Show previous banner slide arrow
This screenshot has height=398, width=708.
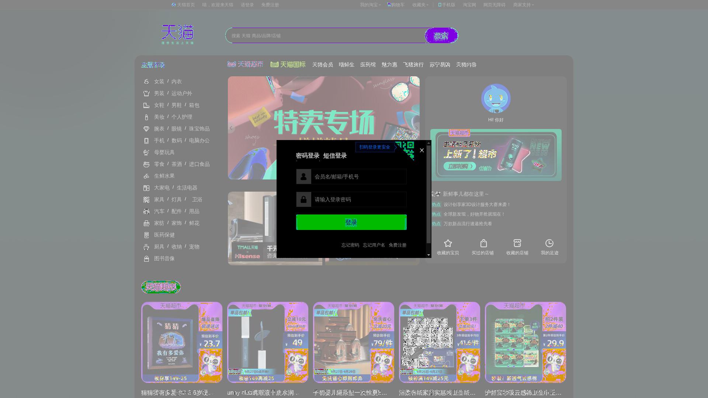coord(231,128)
